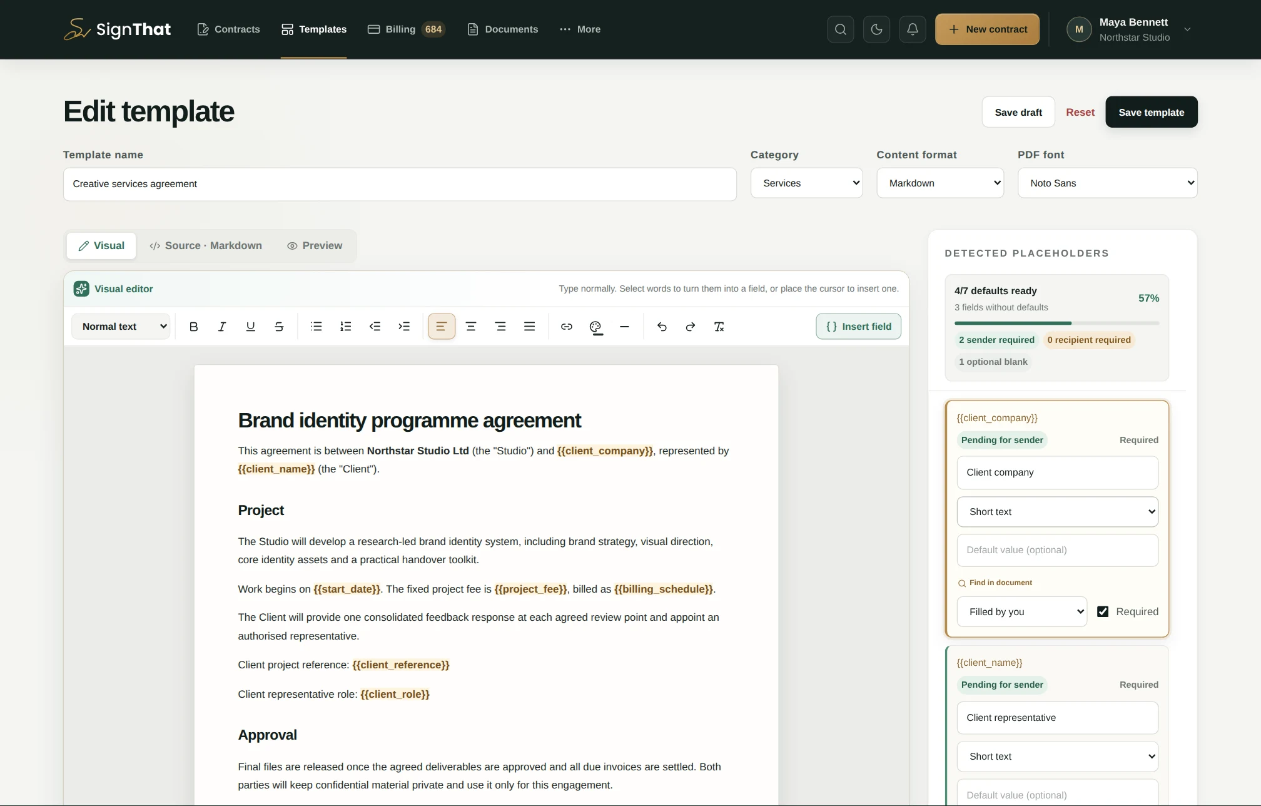This screenshot has height=806, width=1261.
Task: Click the {{client_company}} placeholder in the document
Action: 605,451
